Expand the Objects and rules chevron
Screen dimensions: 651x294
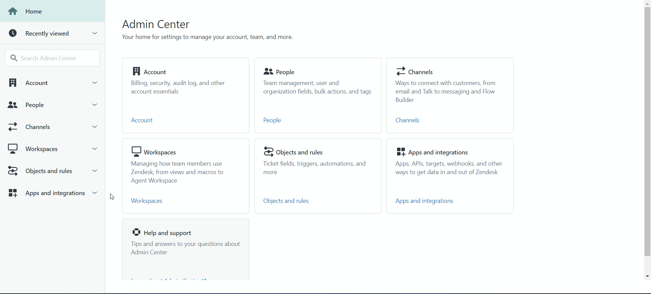tap(95, 171)
